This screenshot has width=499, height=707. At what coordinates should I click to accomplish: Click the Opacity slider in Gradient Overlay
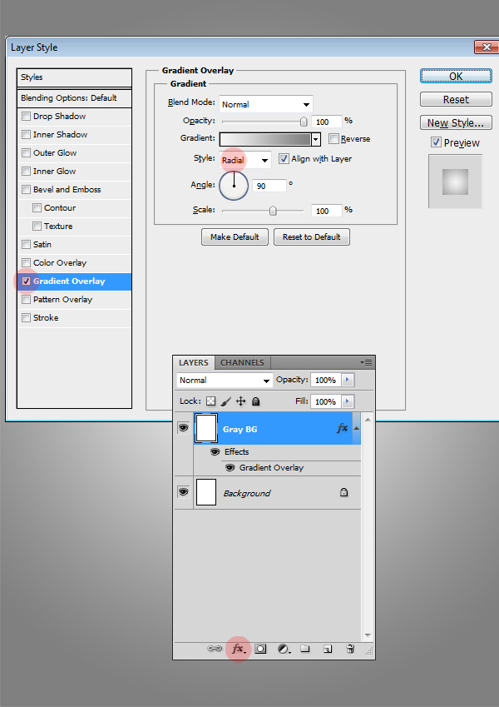(x=264, y=122)
